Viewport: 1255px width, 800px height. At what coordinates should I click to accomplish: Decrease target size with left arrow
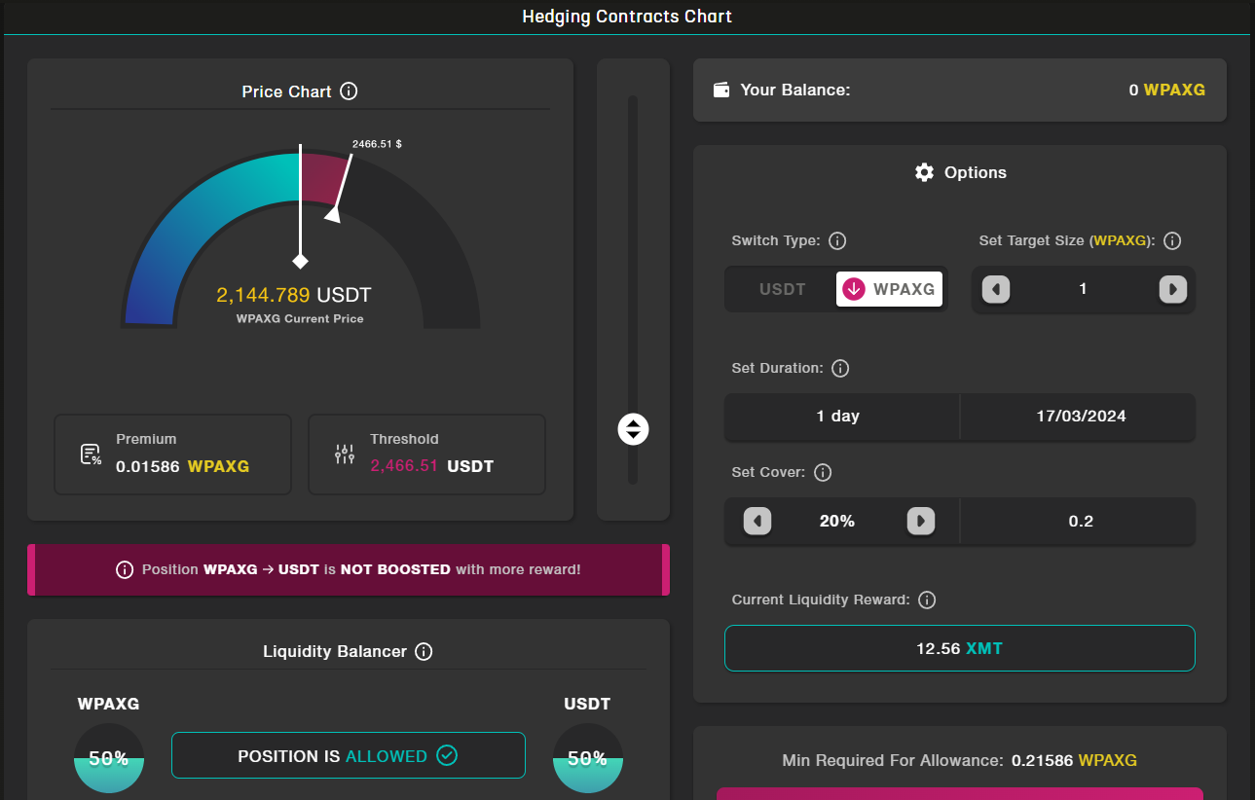[995, 289]
